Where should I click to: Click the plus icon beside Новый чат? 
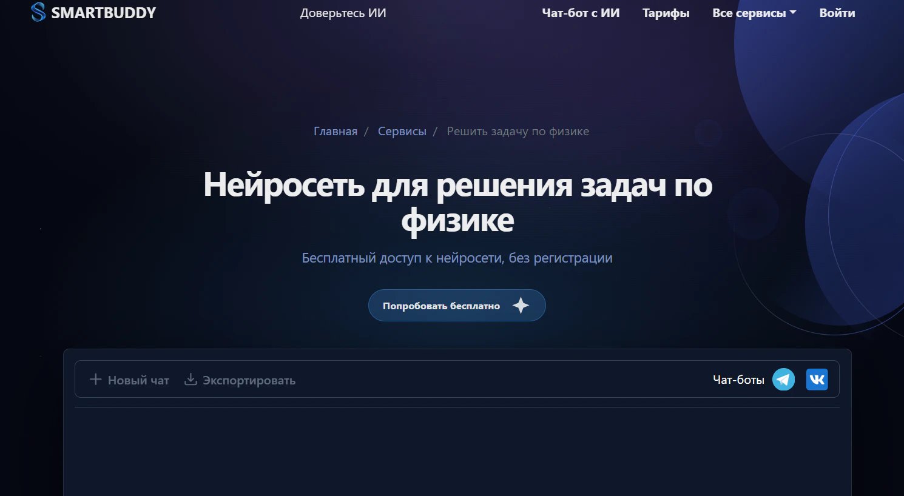[95, 380]
